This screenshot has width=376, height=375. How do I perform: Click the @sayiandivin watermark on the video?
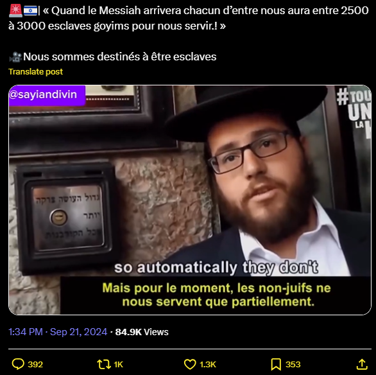(47, 95)
